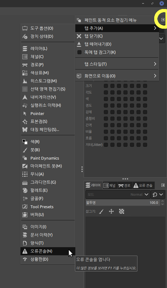This screenshot has height=288, width=167.
Task: Toggle lock pixels brush icon
Action: [101, 212]
